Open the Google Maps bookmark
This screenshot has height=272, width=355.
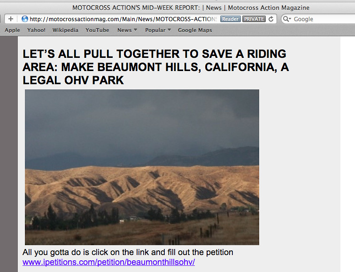pos(195,30)
